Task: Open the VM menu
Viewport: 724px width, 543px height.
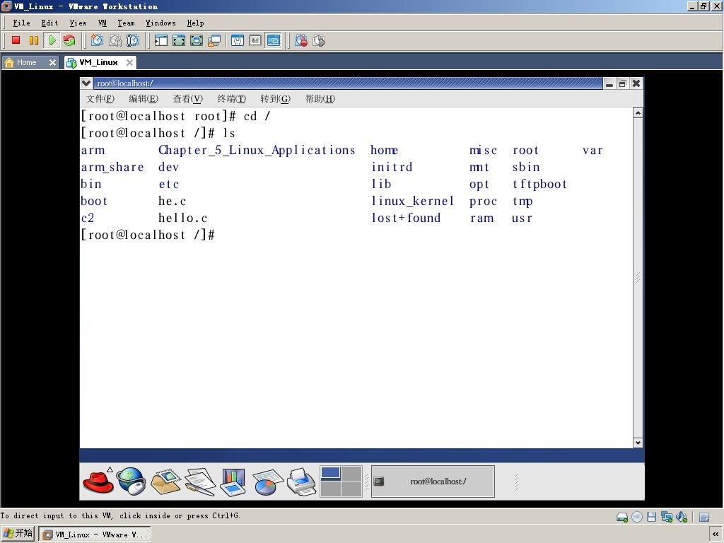Action: 103,23
